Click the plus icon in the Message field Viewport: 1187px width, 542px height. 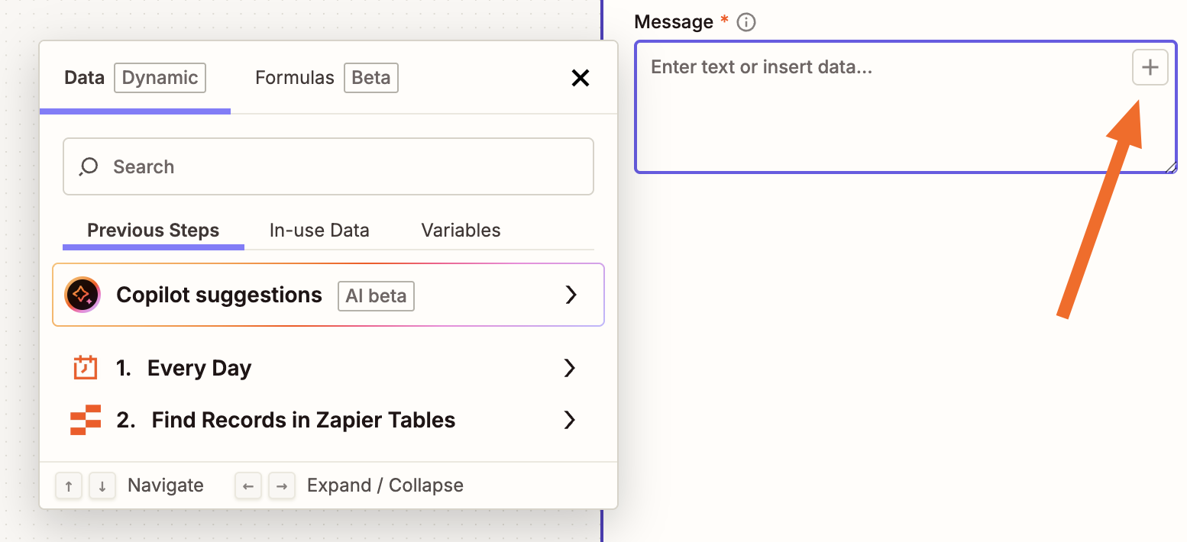(x=1150, y=67)
